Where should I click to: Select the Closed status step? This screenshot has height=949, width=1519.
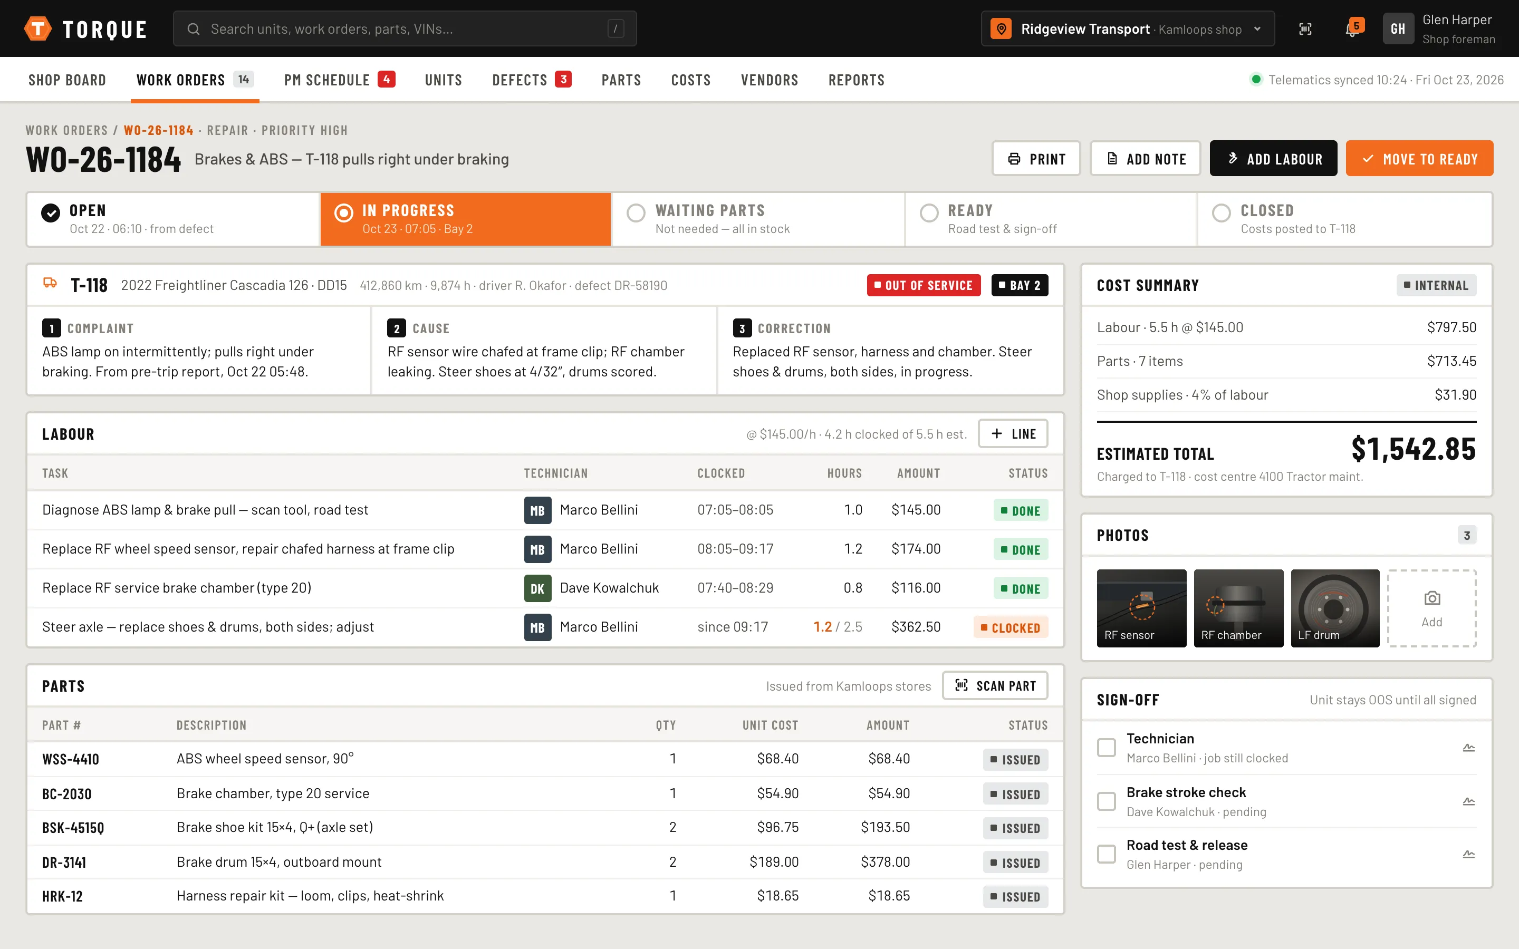pyautogui.click(x=1344, y=219)
